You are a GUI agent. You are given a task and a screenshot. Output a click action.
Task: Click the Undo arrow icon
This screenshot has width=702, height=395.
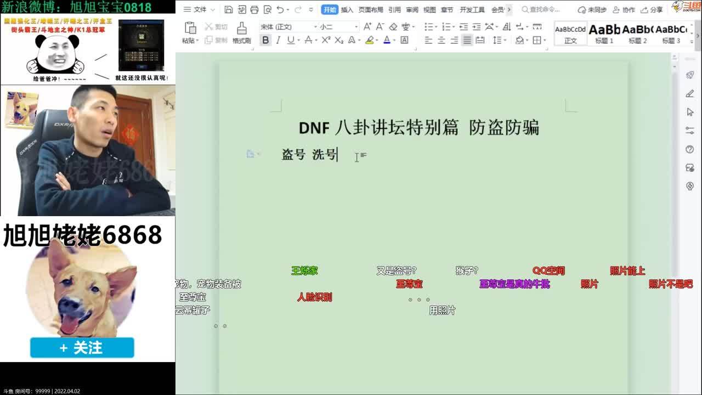(280, 9)
